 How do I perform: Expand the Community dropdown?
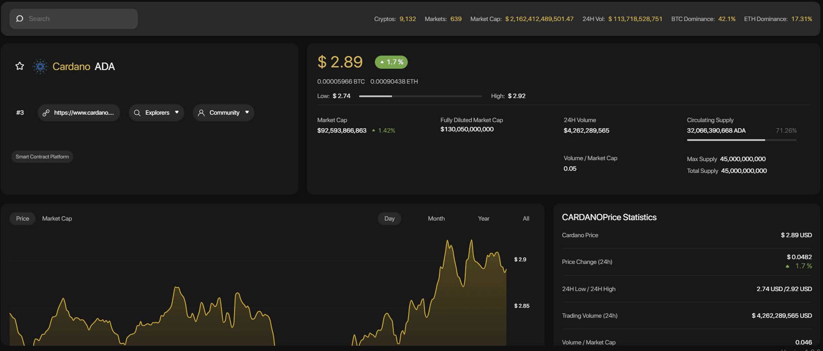[224, 112]
